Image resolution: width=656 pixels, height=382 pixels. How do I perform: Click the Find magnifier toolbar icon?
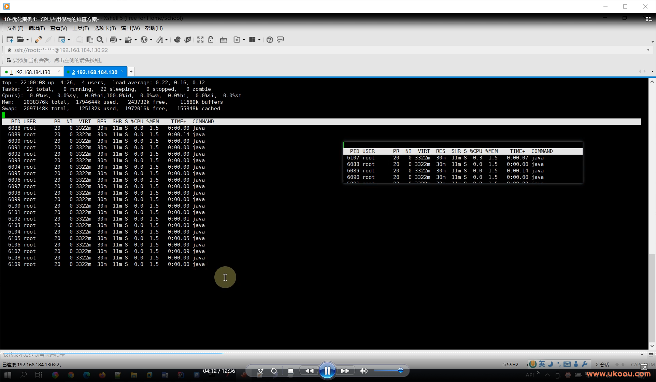point(100,40)
